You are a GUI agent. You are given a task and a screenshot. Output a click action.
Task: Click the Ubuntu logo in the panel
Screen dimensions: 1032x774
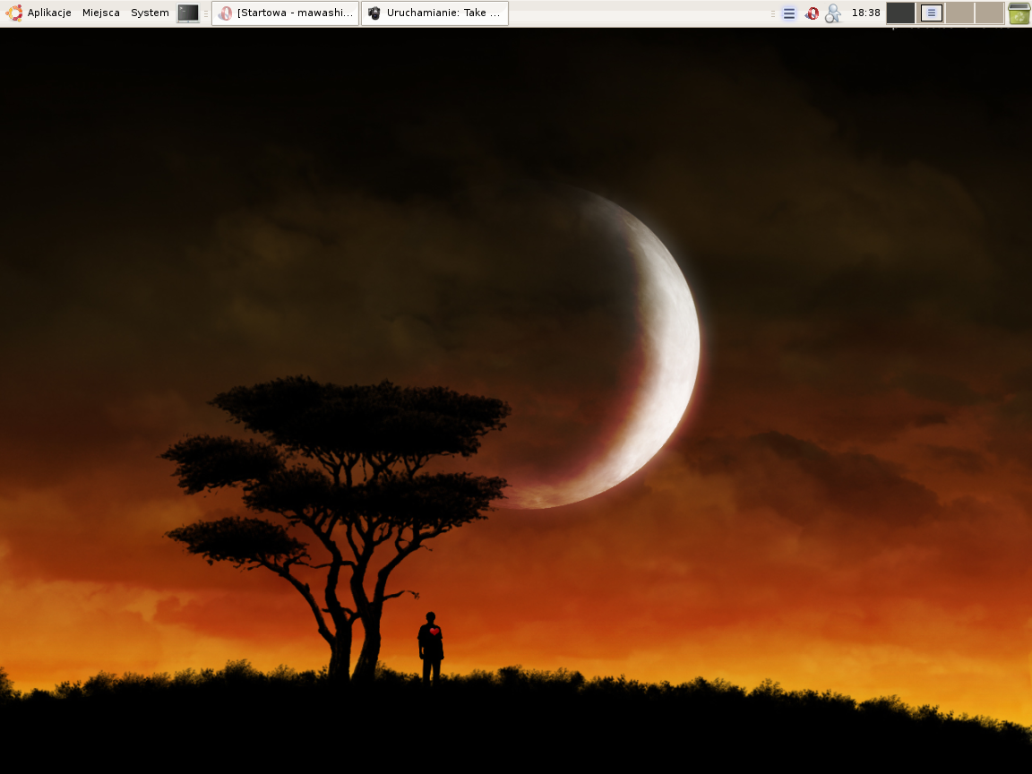(13, 13)
